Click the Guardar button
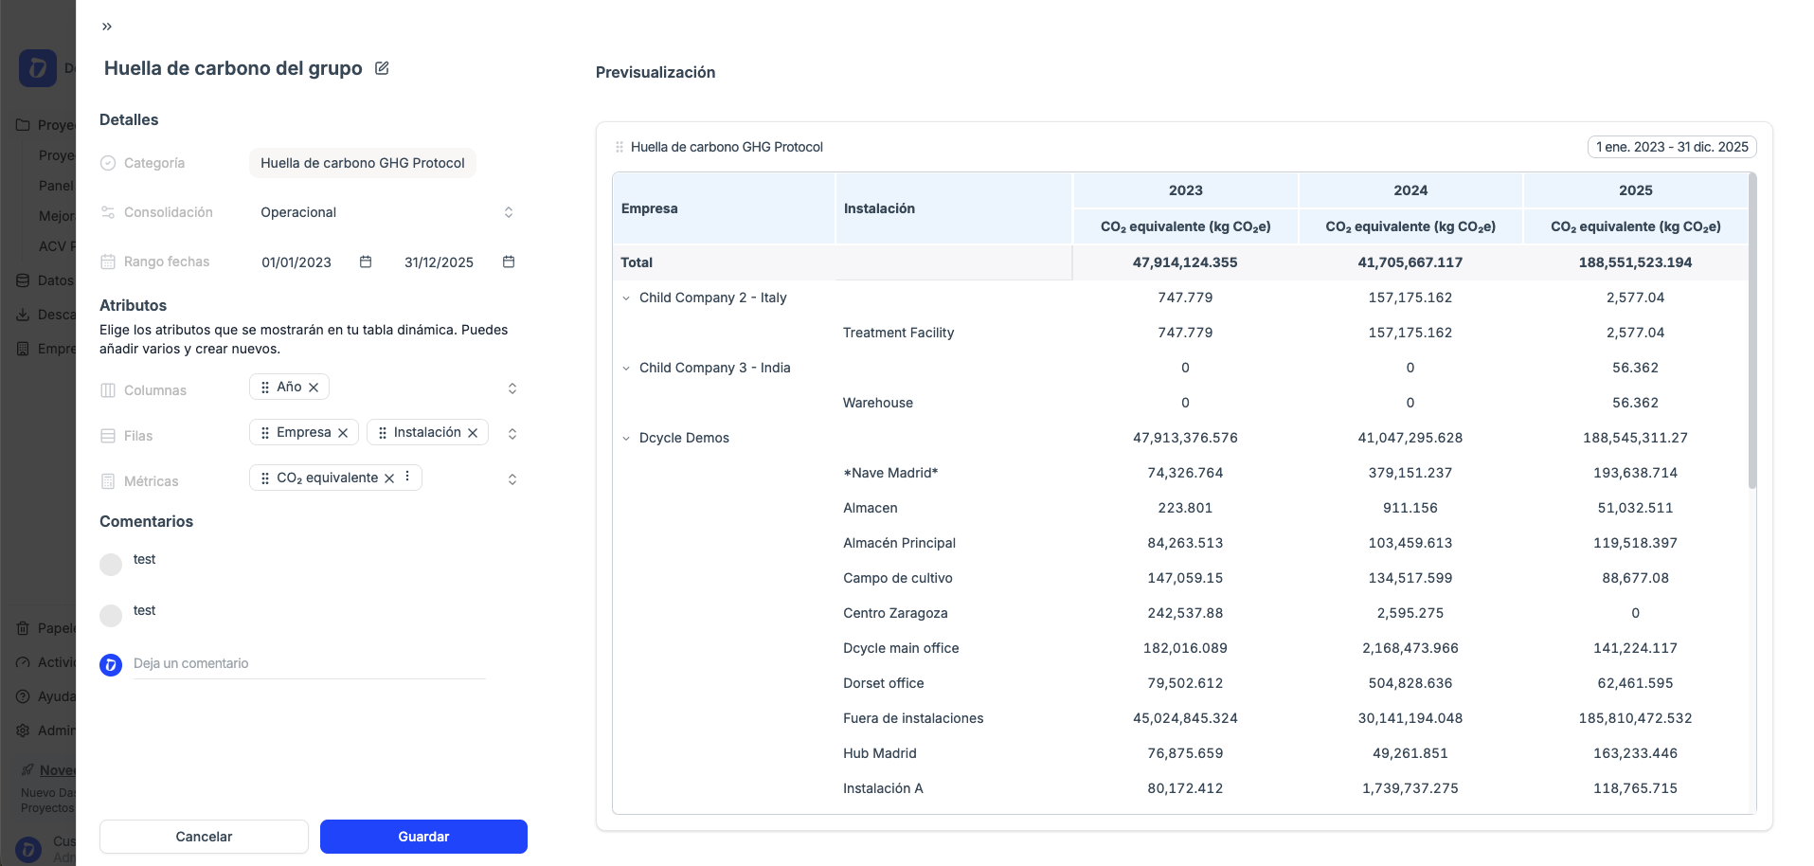The width and height of the screenshot is (1814, 866). [x=423, y=837]
